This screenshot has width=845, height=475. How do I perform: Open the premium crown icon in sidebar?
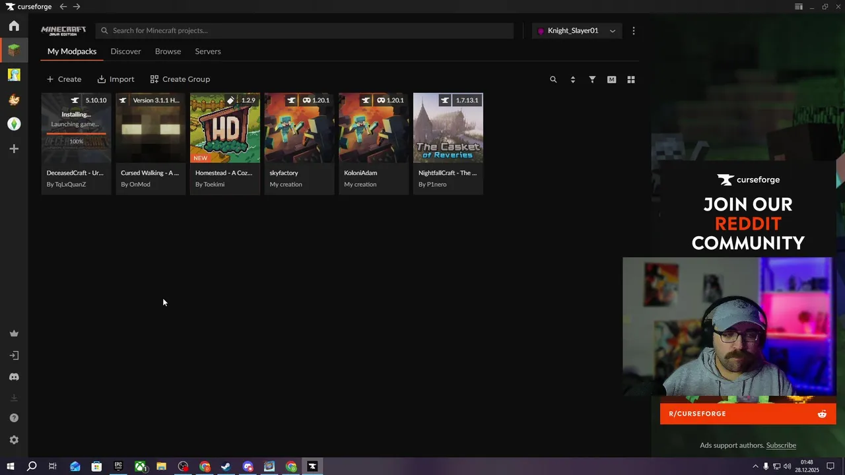14,334
